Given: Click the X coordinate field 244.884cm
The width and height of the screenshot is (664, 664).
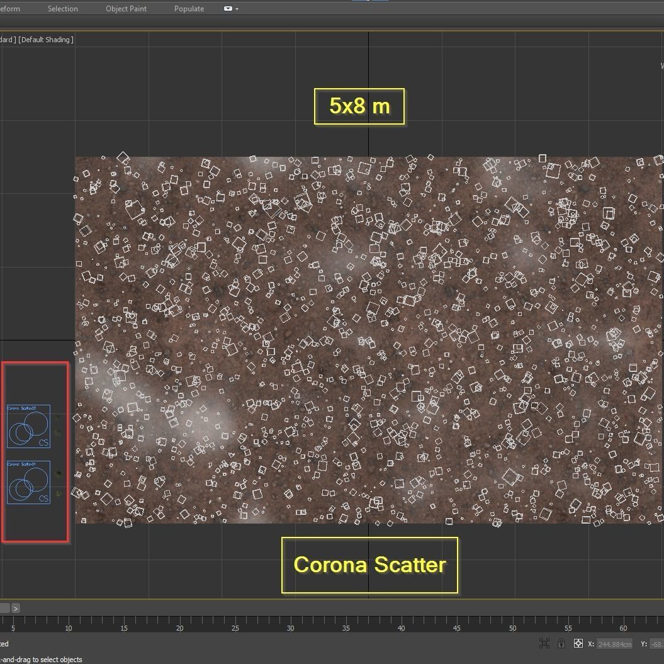Looking at the screenshot, I should click(615, 644).
